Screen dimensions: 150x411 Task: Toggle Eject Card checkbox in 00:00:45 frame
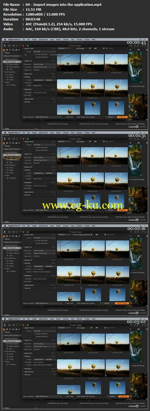pyautogui.click(x=65, y=117)
